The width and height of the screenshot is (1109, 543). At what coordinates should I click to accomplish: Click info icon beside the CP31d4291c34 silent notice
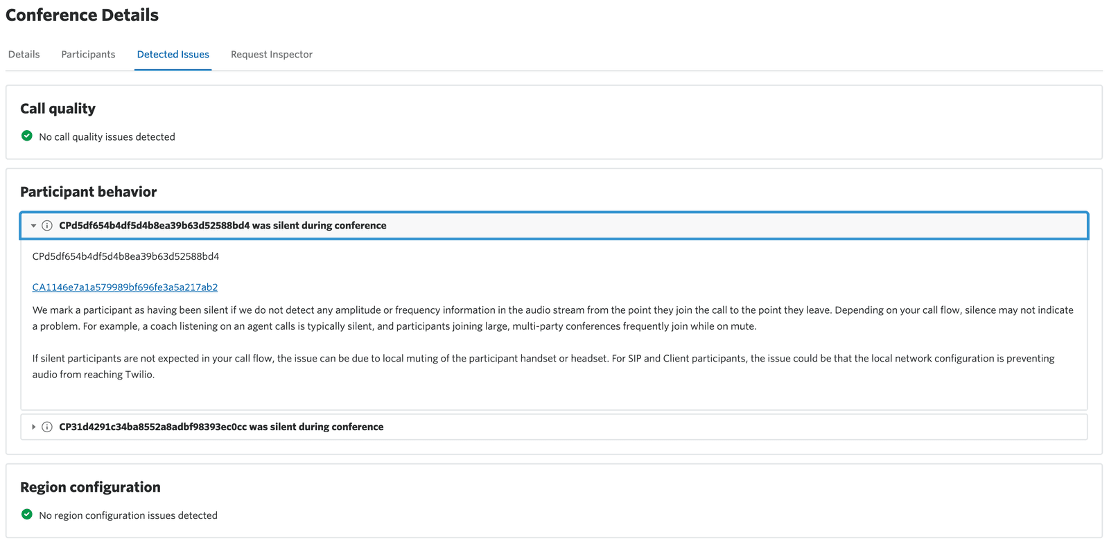tap(47, 427)
